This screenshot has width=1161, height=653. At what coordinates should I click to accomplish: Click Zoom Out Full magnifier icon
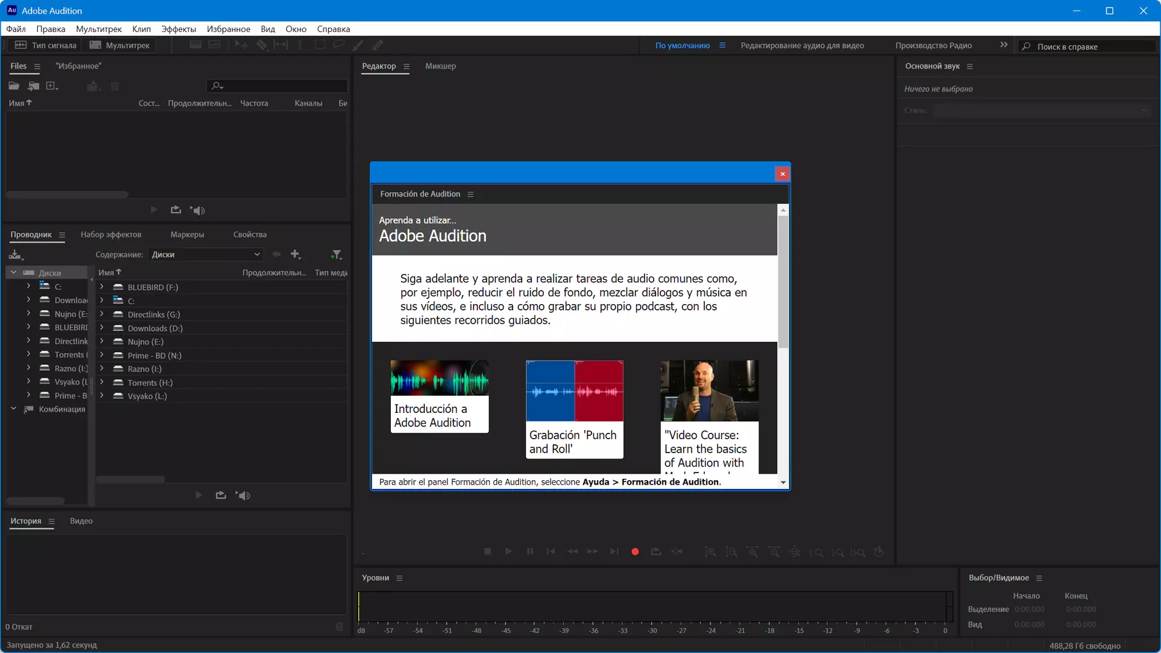pyautogui.click(x=795, y=552)
